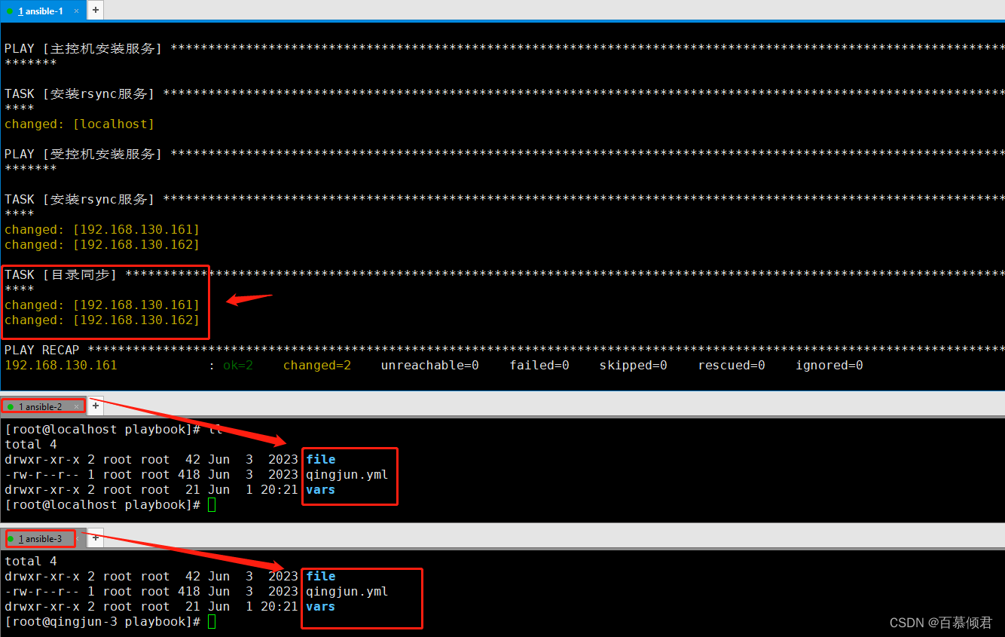The image size is (1005, 637).
Task: Click the green status dot on ansible-1 tab
Action: 10,11
